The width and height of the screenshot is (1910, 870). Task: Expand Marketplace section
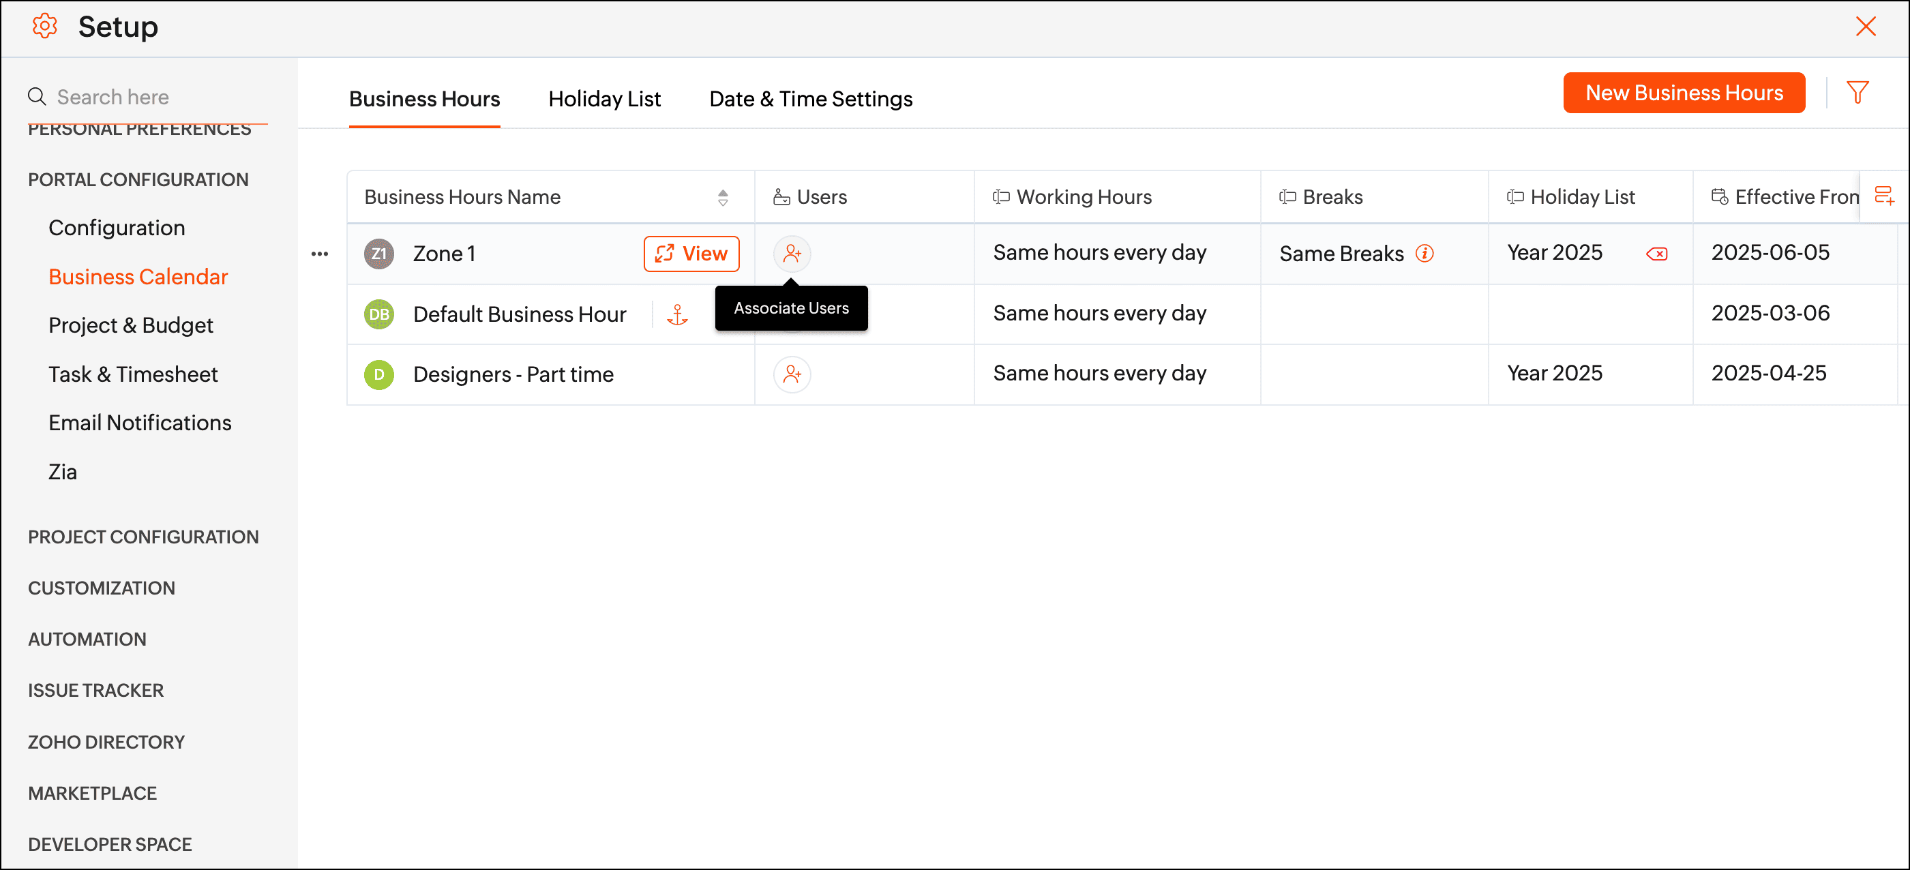(x=92, y=793)
